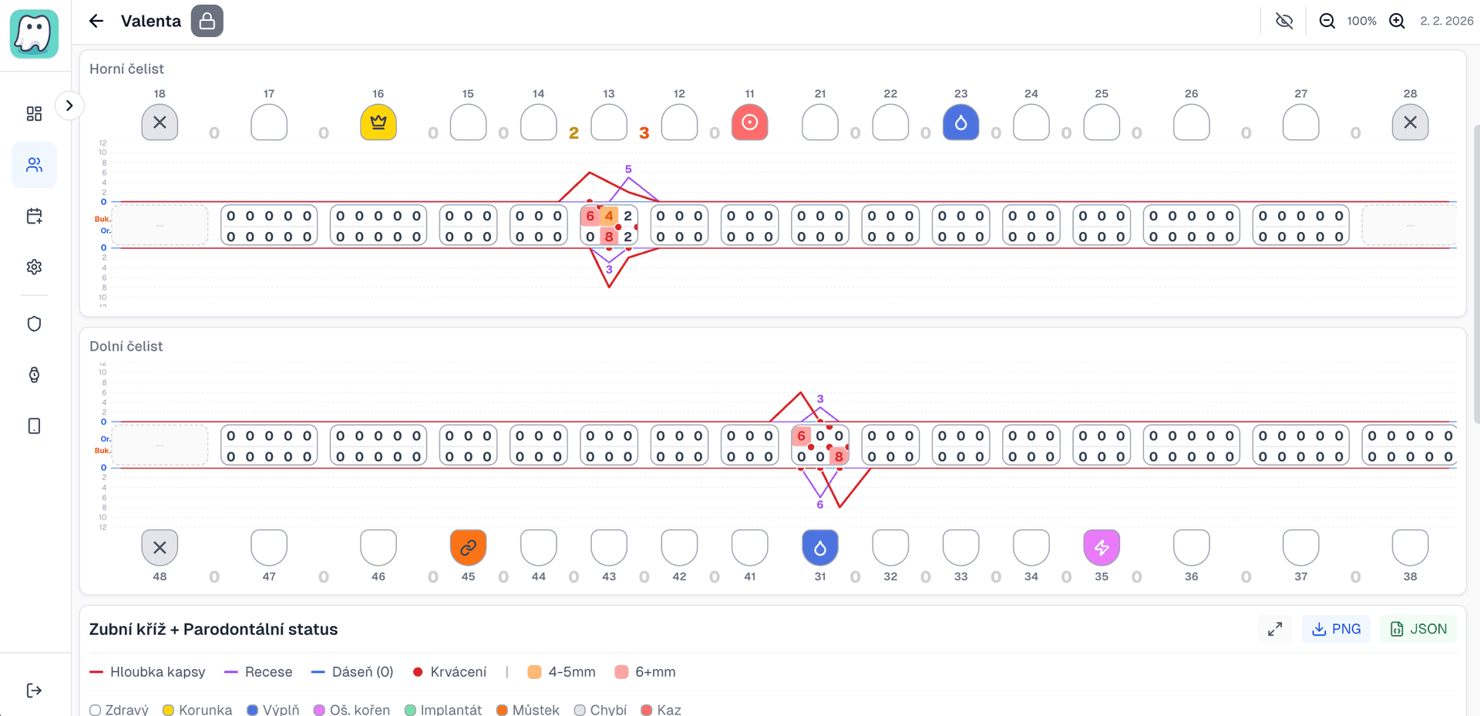Open settings gear in the sidebar
The width and height of the screenshot is (1480, 716).
[34, 267]
